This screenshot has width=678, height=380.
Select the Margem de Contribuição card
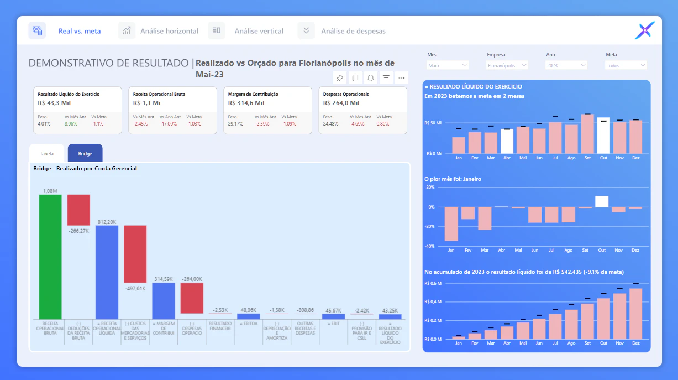267,110
